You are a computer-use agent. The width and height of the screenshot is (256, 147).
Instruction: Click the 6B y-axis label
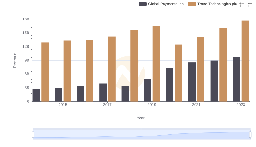point(27,74)
